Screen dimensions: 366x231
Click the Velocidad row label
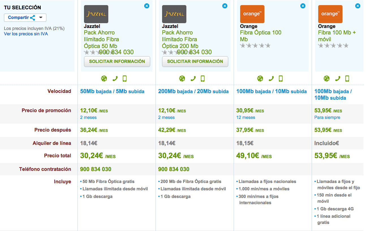(x=59, y=91)
